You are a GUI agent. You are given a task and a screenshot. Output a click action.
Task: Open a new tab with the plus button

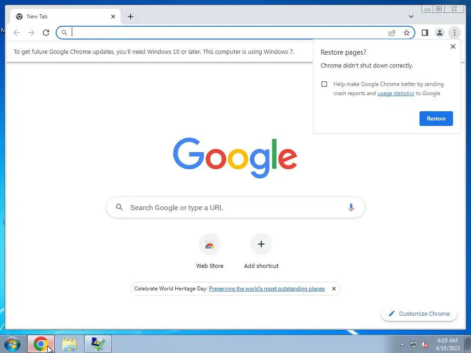[130, 17]
